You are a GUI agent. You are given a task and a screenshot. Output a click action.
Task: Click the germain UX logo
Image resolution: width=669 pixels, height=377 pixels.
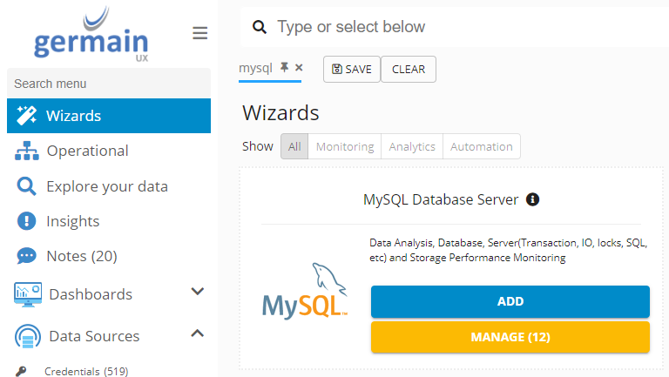[91, 33]
